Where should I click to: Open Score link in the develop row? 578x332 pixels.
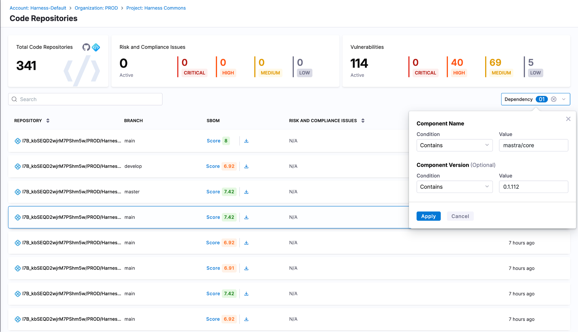pyautogui.click(x=213, y=166)
